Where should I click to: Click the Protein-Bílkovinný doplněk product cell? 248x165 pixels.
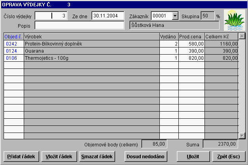pos(92,44)
